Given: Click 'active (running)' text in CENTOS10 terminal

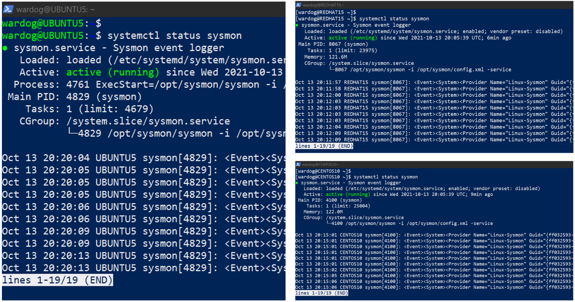Looking at the screenshot, I should (x=348, y=194).
